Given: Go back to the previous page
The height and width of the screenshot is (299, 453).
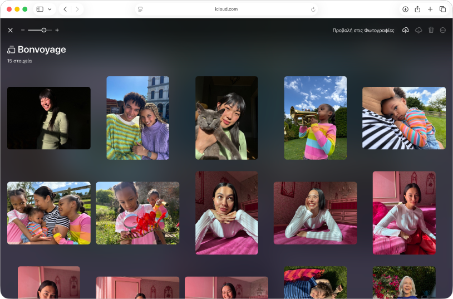Looking at the screenshot, I should tap(65, 9).
